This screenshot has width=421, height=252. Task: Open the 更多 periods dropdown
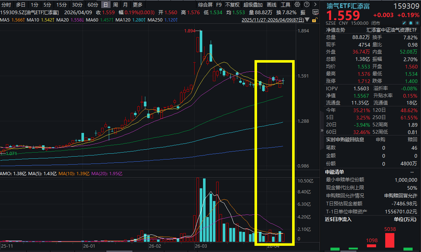(138, 5)
